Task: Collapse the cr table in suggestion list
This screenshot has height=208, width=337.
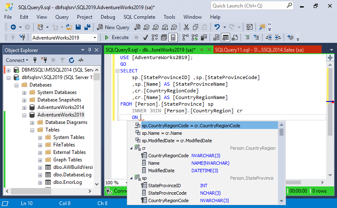Action: click(x=131, y=148)
